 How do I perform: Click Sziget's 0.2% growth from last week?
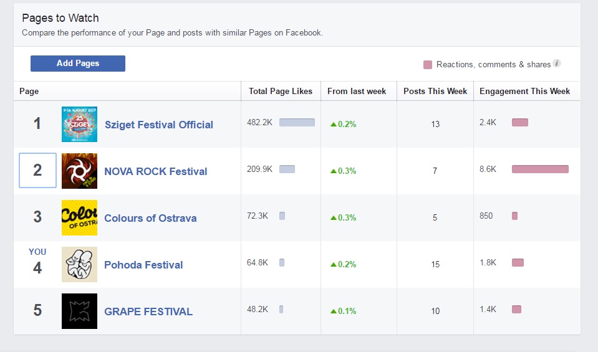click(x=343, y=124)
